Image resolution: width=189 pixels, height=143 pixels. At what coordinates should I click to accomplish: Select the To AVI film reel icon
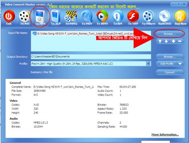(x=25, y=16)
